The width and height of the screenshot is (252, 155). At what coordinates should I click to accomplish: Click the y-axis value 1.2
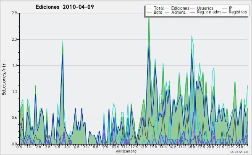point(14,92)
